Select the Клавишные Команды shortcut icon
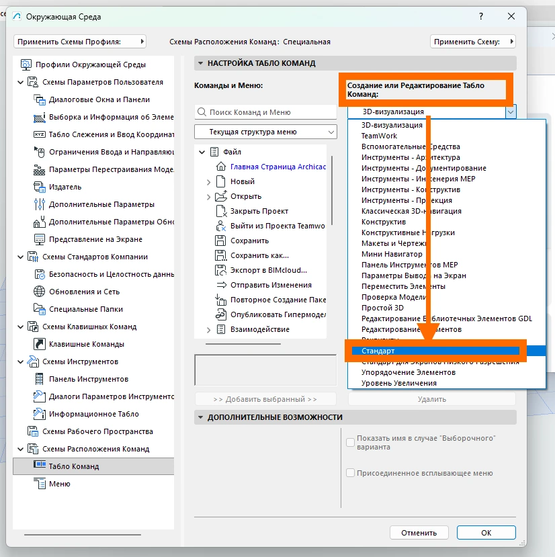The height and width of the screenshot is (557, 555). click(x=39, y=344)
